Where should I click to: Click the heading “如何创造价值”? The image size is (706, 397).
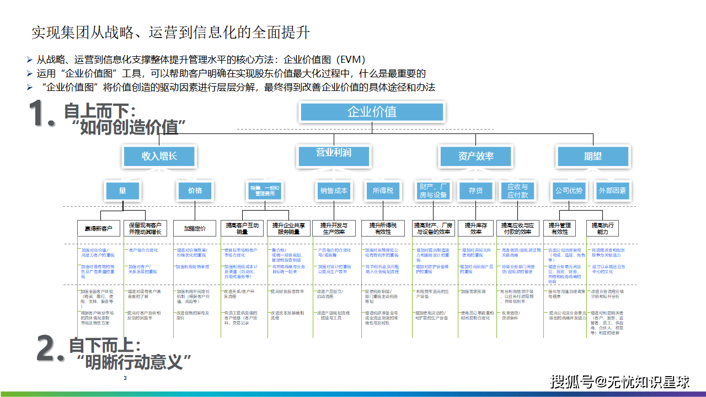click(128, 127)
